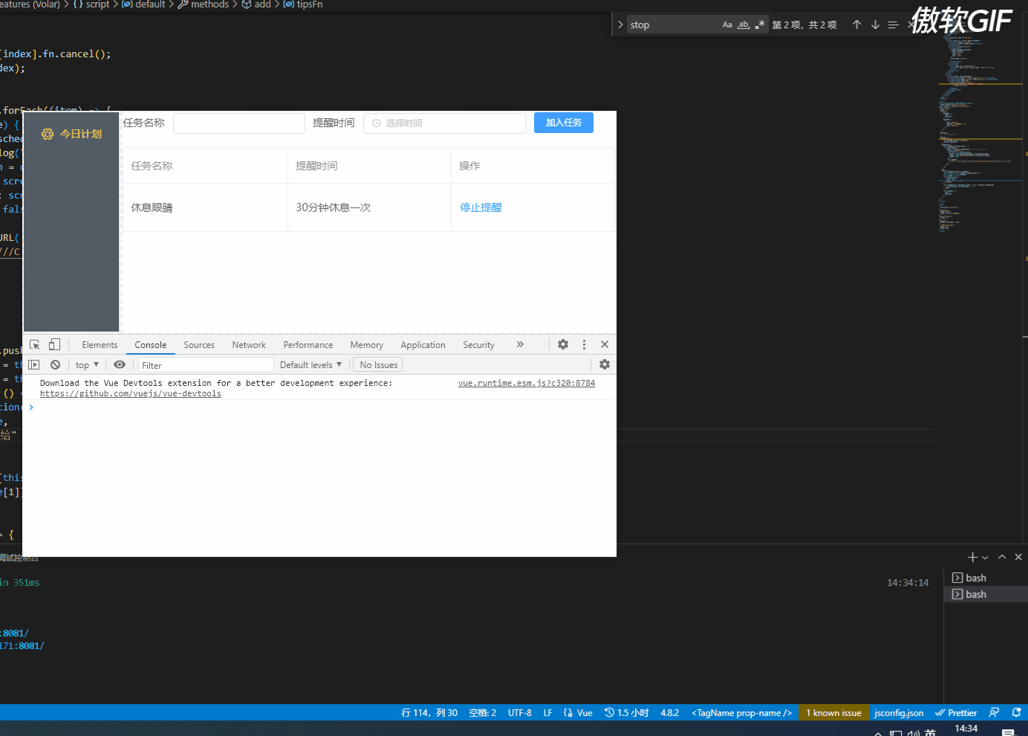Focus the '任务名称' text input

[x=239, y=123]
